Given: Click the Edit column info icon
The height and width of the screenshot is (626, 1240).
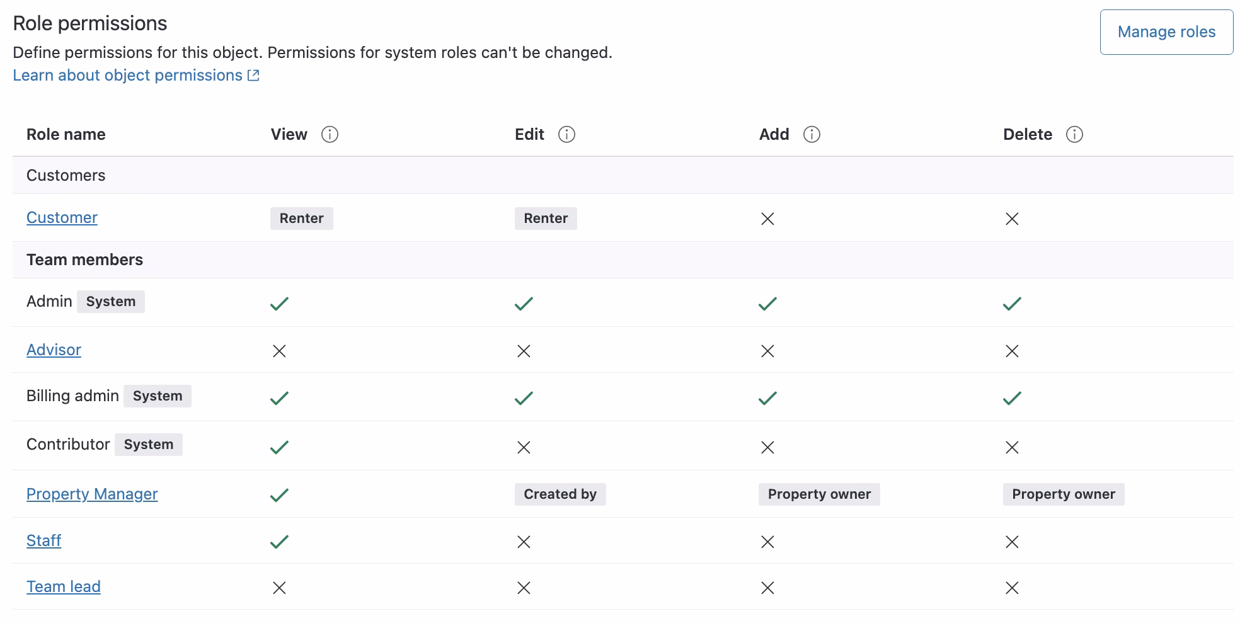Looking at the screenshot, I should (x=566, y=134).
